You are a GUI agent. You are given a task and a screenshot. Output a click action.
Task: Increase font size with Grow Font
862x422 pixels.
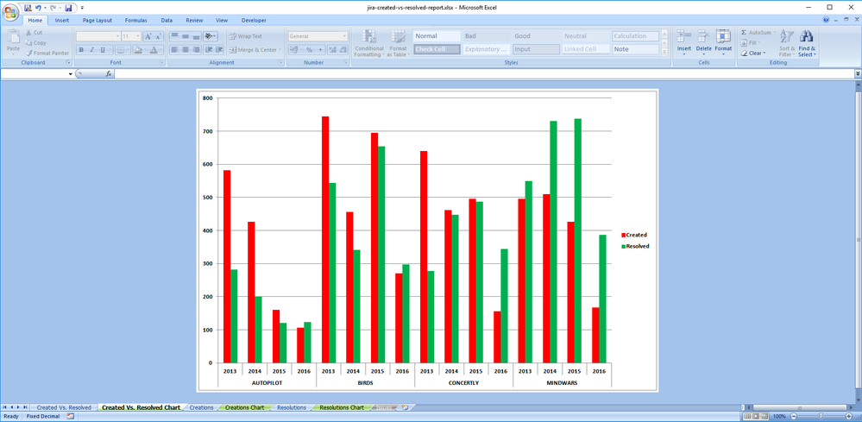tap(148, 36)
